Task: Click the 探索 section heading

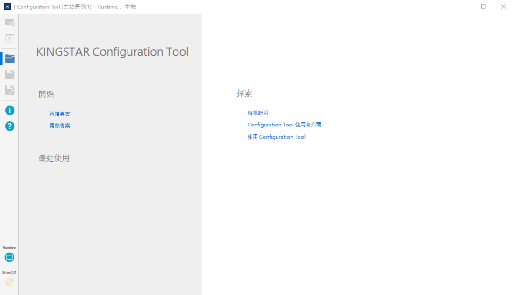Action: (244, 93)
